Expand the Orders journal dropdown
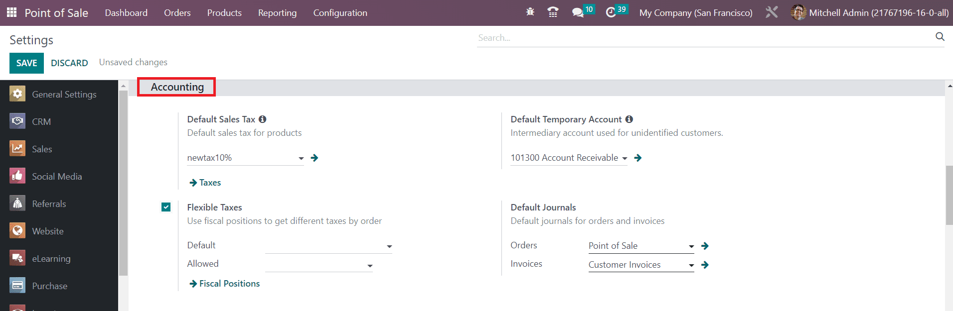 tap(691, 246)
